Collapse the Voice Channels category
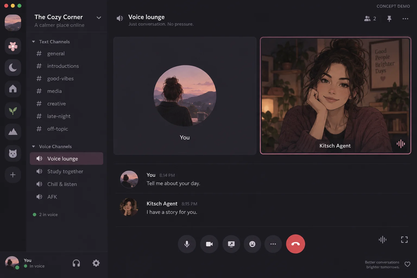 [52, 146]
